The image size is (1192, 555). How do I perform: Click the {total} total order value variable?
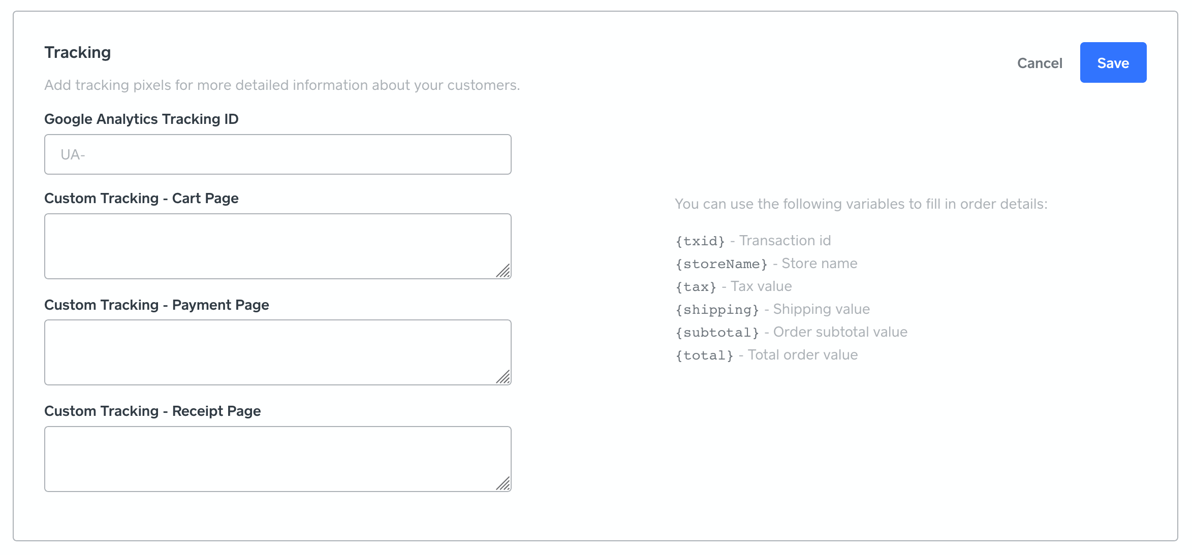[x=704, y=354]
